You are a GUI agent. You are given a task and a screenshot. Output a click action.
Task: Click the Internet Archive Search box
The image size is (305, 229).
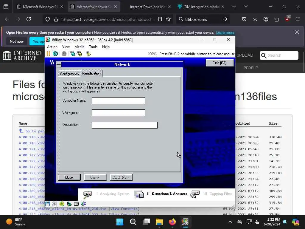point(279,55)
